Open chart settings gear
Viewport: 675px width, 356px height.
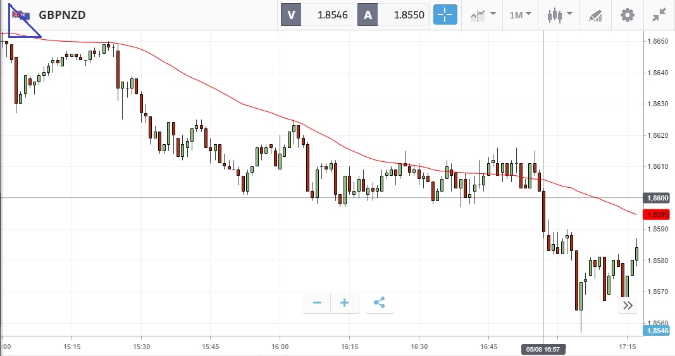click(627, 15)
